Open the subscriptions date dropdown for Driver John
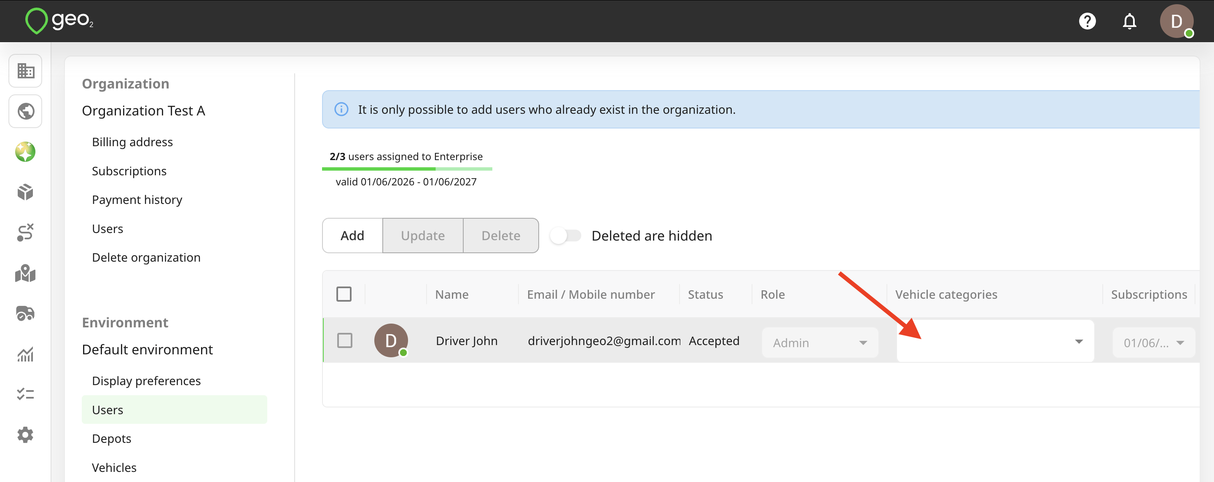 1153,343
